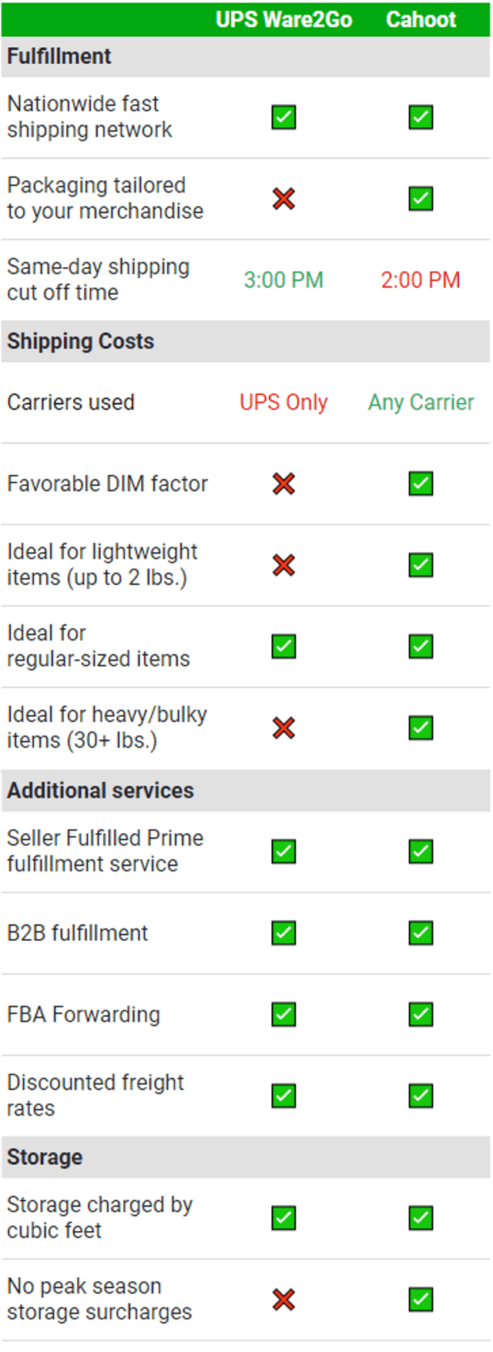Click the Fulfillment section header
This screenshot has height=1352, width=493.
tap(59, 56)
